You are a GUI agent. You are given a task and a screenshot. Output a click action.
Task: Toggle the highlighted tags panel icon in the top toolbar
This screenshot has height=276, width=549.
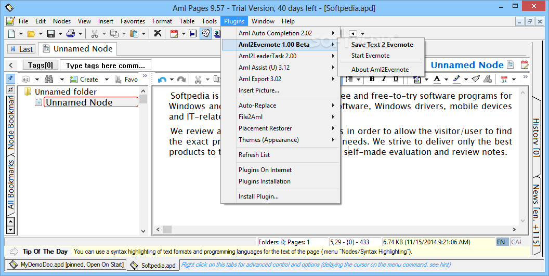pos(206,33)
